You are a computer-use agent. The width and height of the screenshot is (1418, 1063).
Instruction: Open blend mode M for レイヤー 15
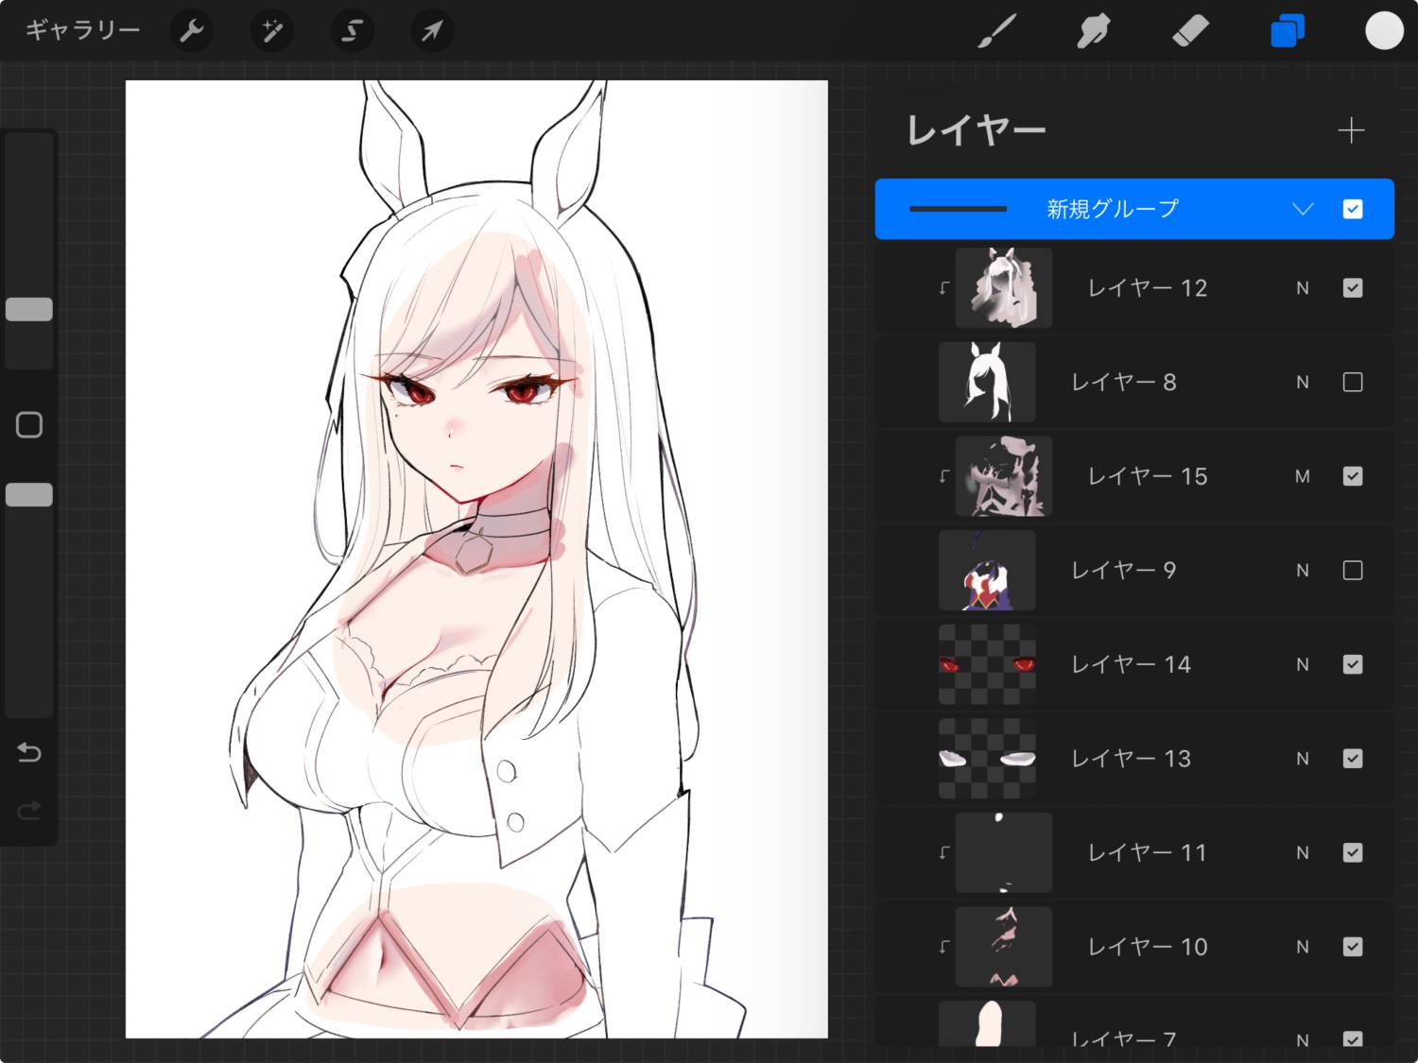pos(1303,476)
